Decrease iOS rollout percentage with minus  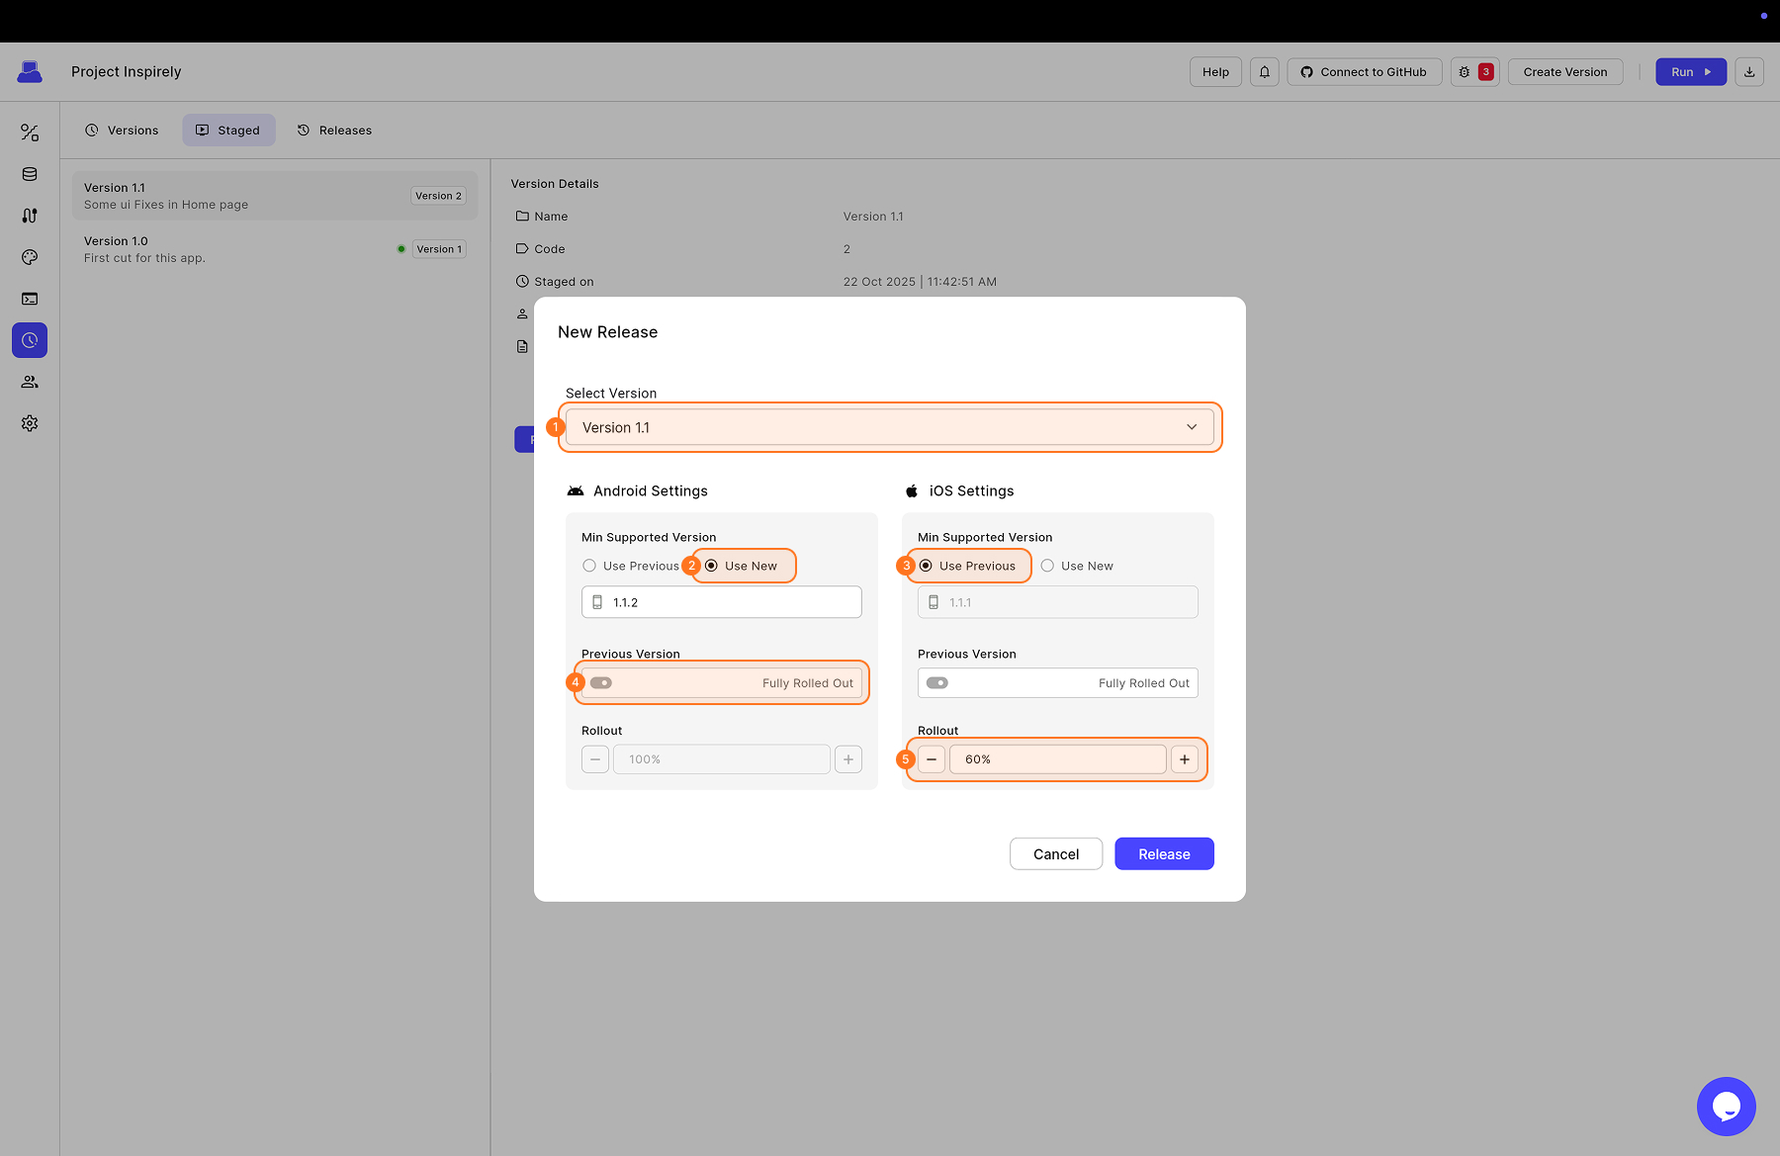coord(932,759)
